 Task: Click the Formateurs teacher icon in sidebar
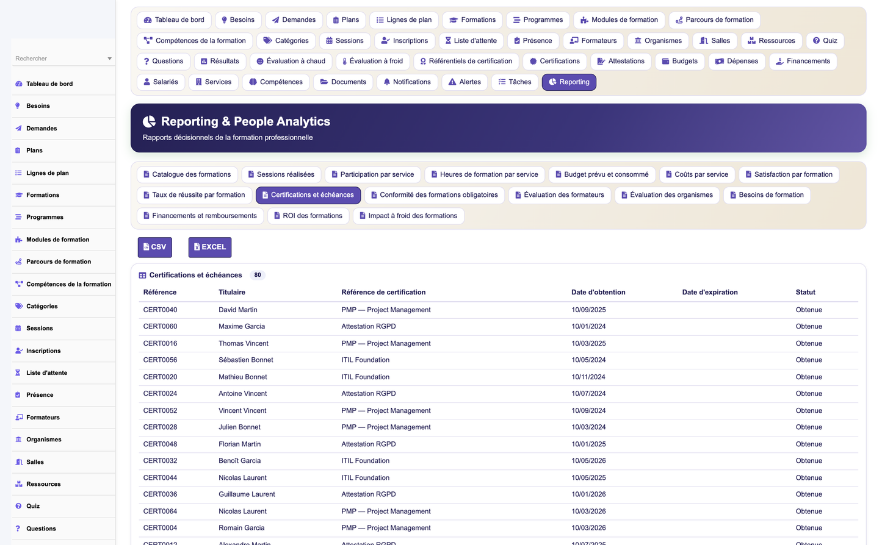coord(19,418)
